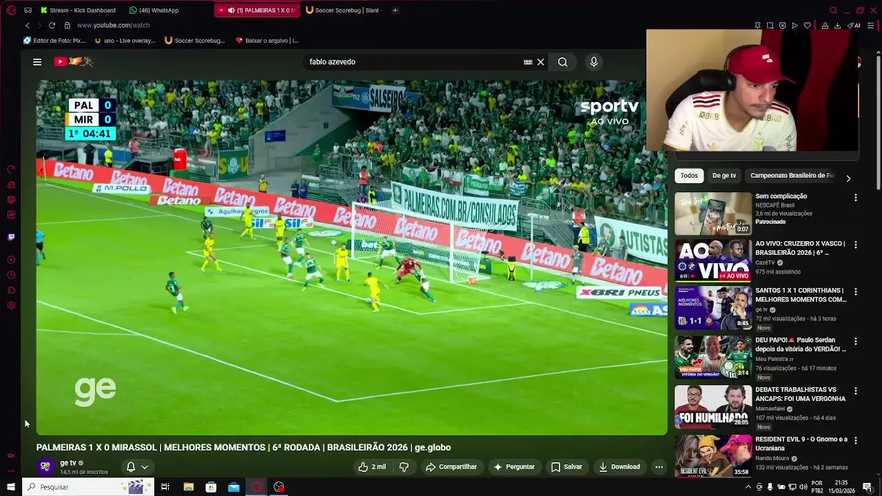Toggle the notification bell for ge tv

click(130, 467)
